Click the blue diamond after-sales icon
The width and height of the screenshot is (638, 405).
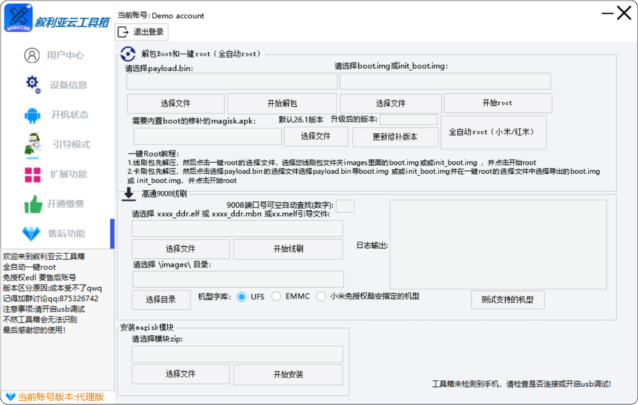click(x=31, y=233)
